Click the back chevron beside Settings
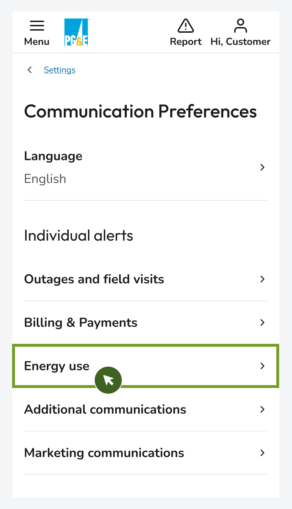The width and height of the screenshot is (292, 509). [x=30, y=70]
